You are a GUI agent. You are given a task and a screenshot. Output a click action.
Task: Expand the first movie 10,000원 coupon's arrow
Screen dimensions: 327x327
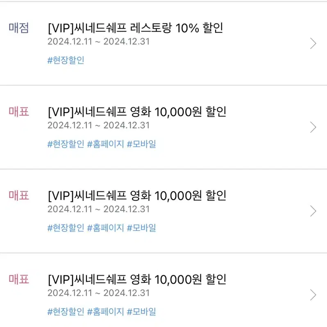(313, 127)
